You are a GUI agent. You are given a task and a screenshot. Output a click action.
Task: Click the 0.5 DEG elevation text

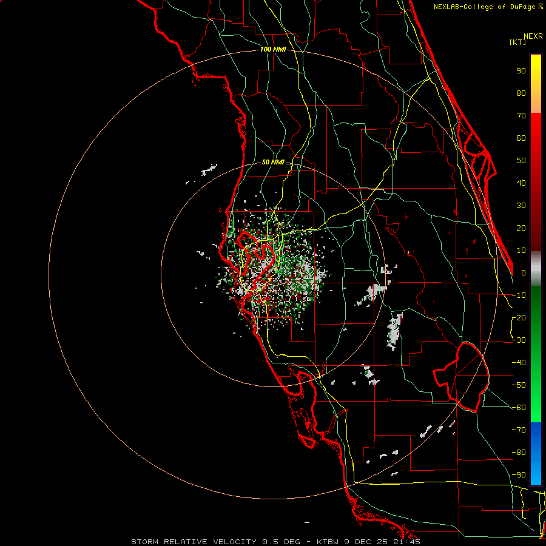point(281,542)
